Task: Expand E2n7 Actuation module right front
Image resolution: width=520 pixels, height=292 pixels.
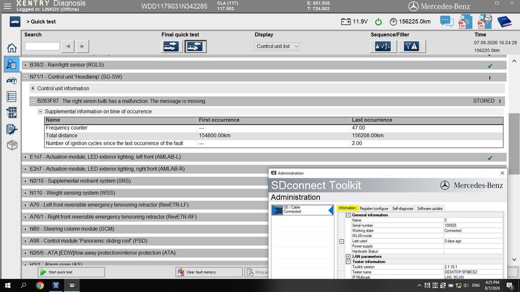Action: (25, 169)
